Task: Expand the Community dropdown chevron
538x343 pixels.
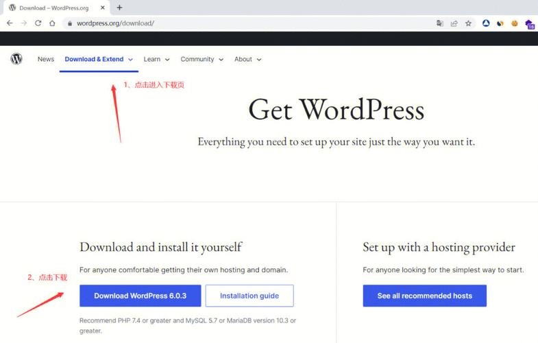Action: tap(221, 60)
